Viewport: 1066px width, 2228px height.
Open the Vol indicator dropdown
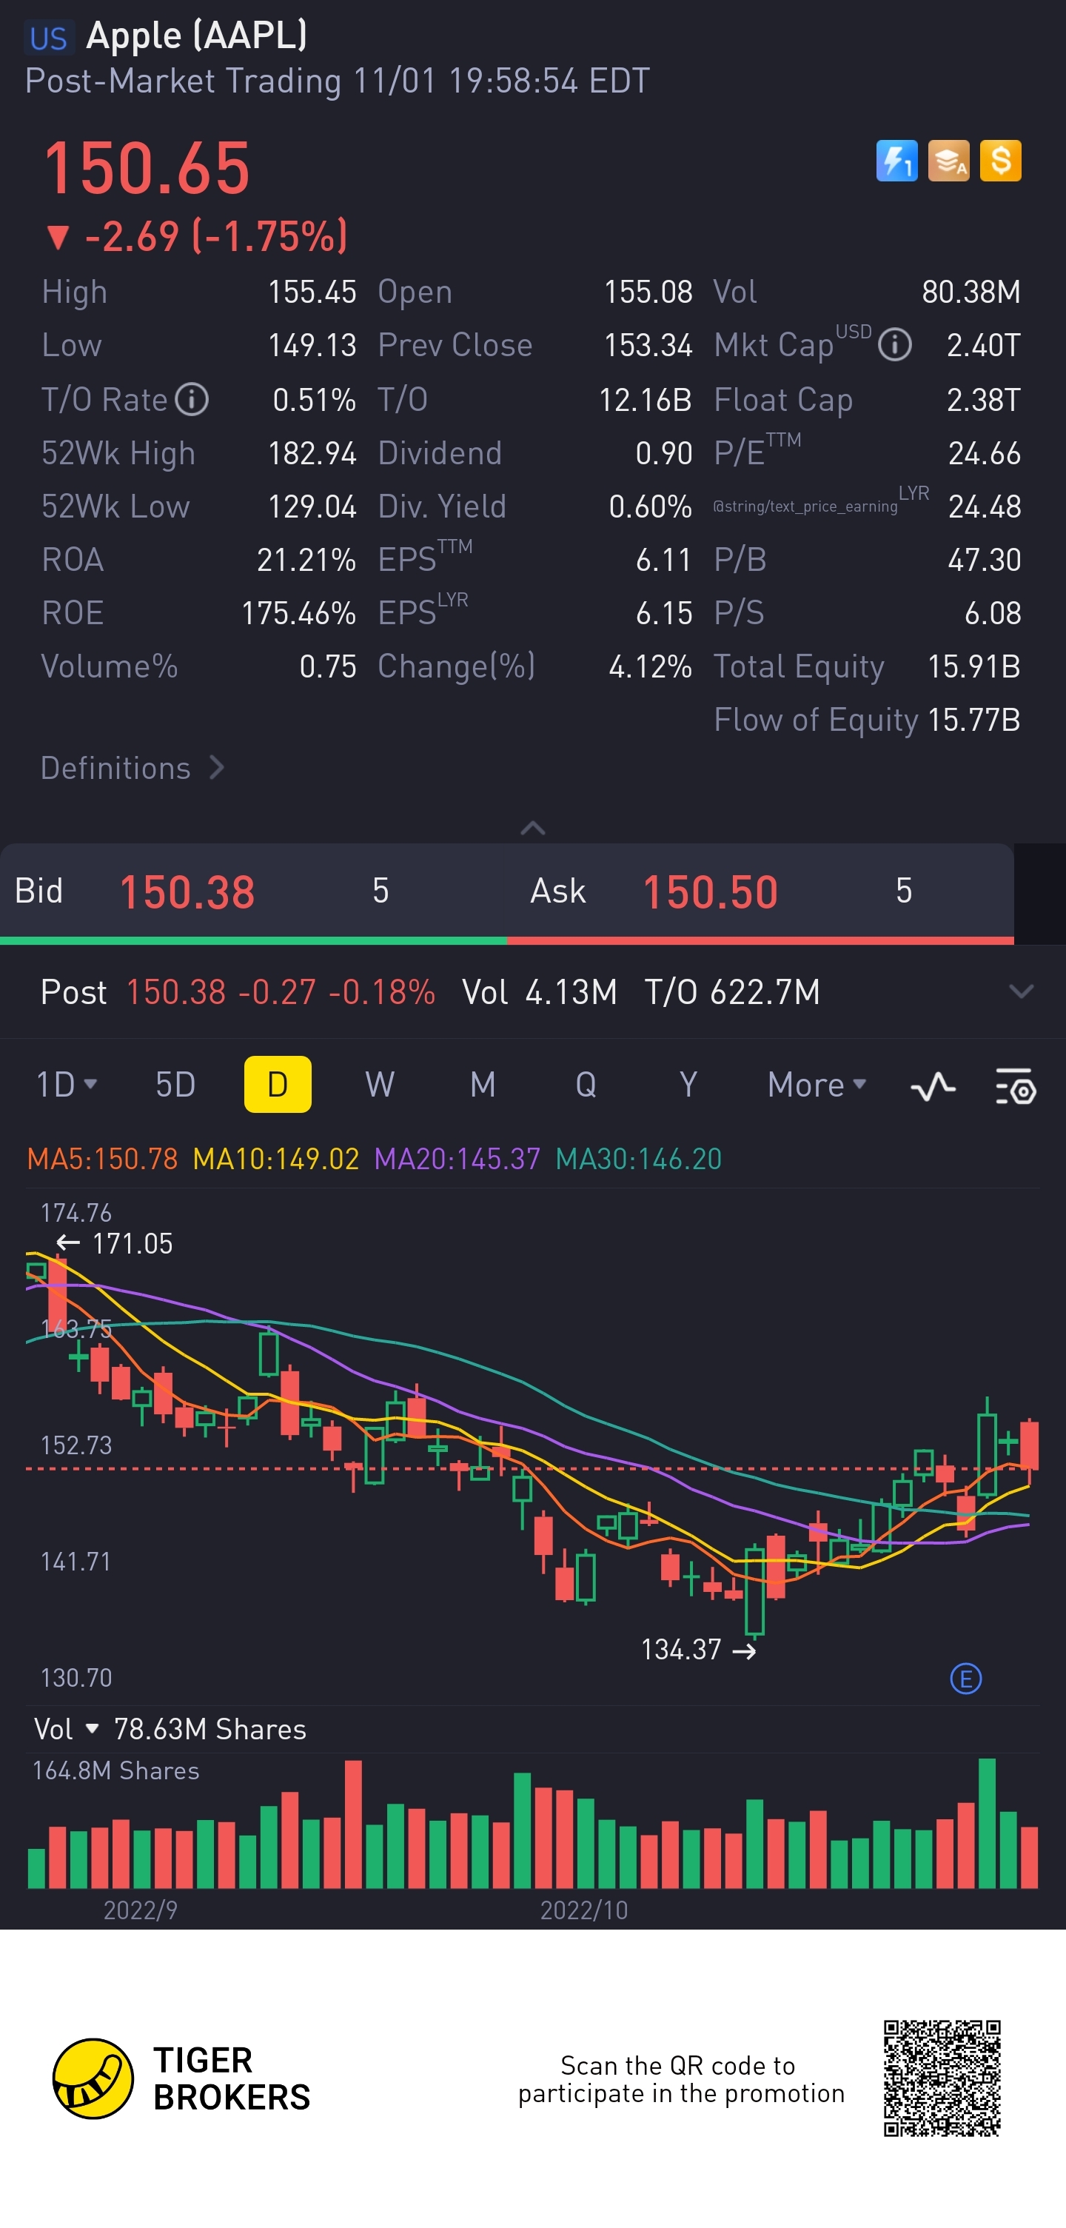(66, 1729)
